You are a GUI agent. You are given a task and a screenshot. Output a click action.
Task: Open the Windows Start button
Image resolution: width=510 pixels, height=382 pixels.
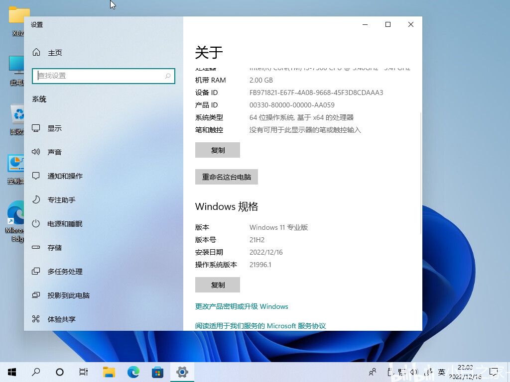[12, 372]
